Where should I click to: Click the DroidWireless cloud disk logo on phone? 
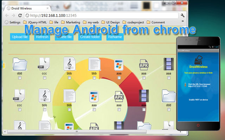[198, 60]
